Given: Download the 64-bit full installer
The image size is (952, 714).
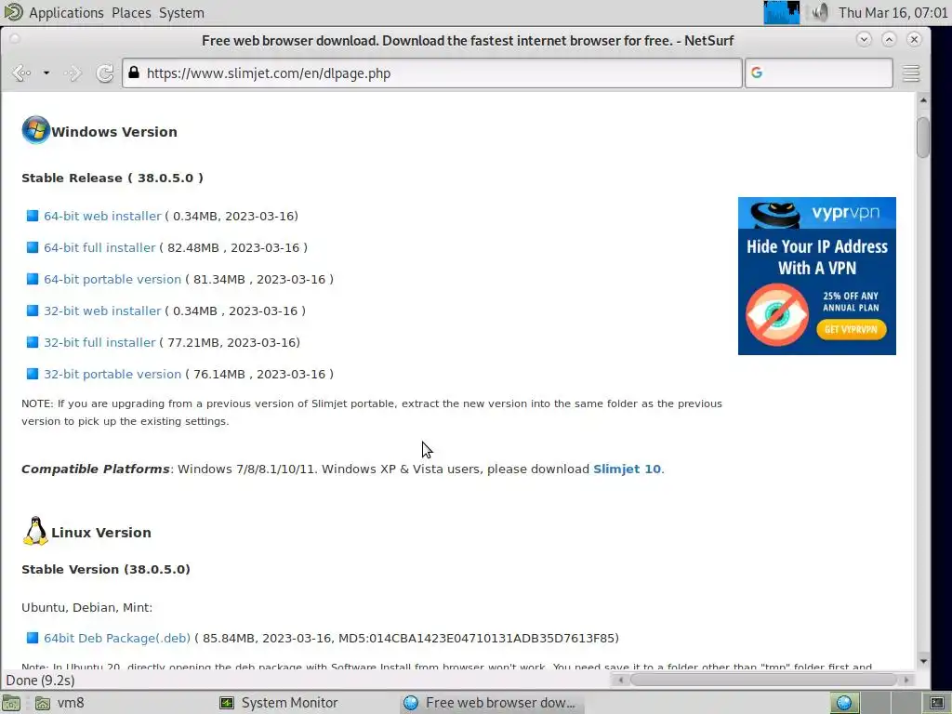Looking at the screenshot, I should point(99,247).
